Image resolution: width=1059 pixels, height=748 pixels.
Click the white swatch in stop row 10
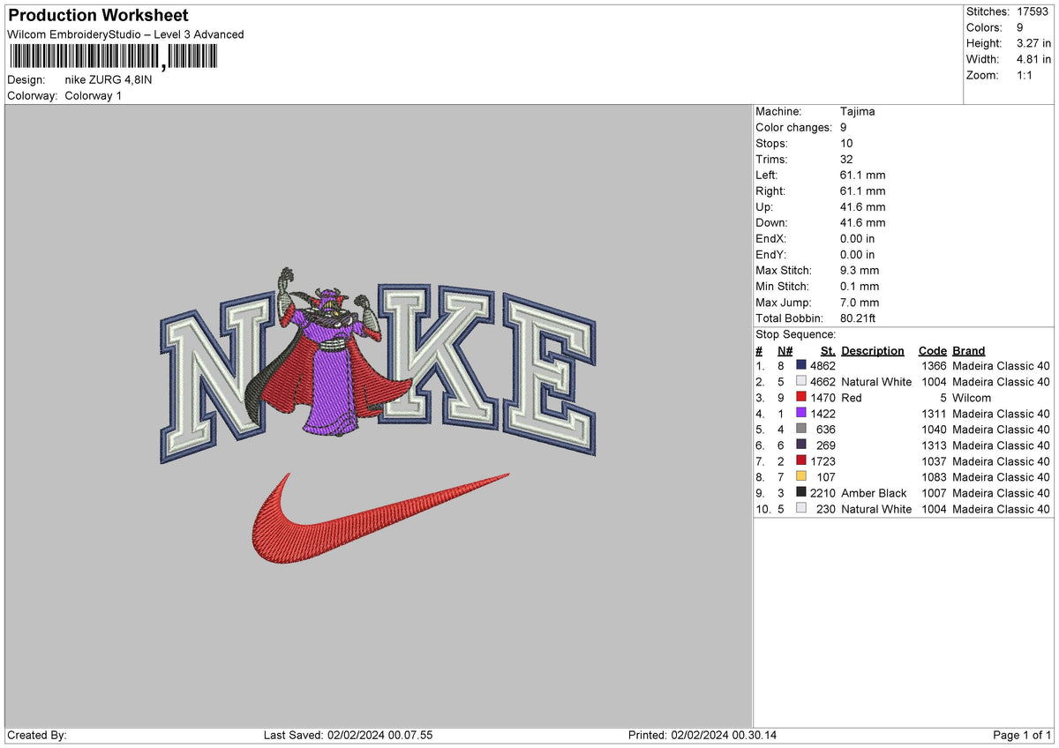(x=801, y=509)
